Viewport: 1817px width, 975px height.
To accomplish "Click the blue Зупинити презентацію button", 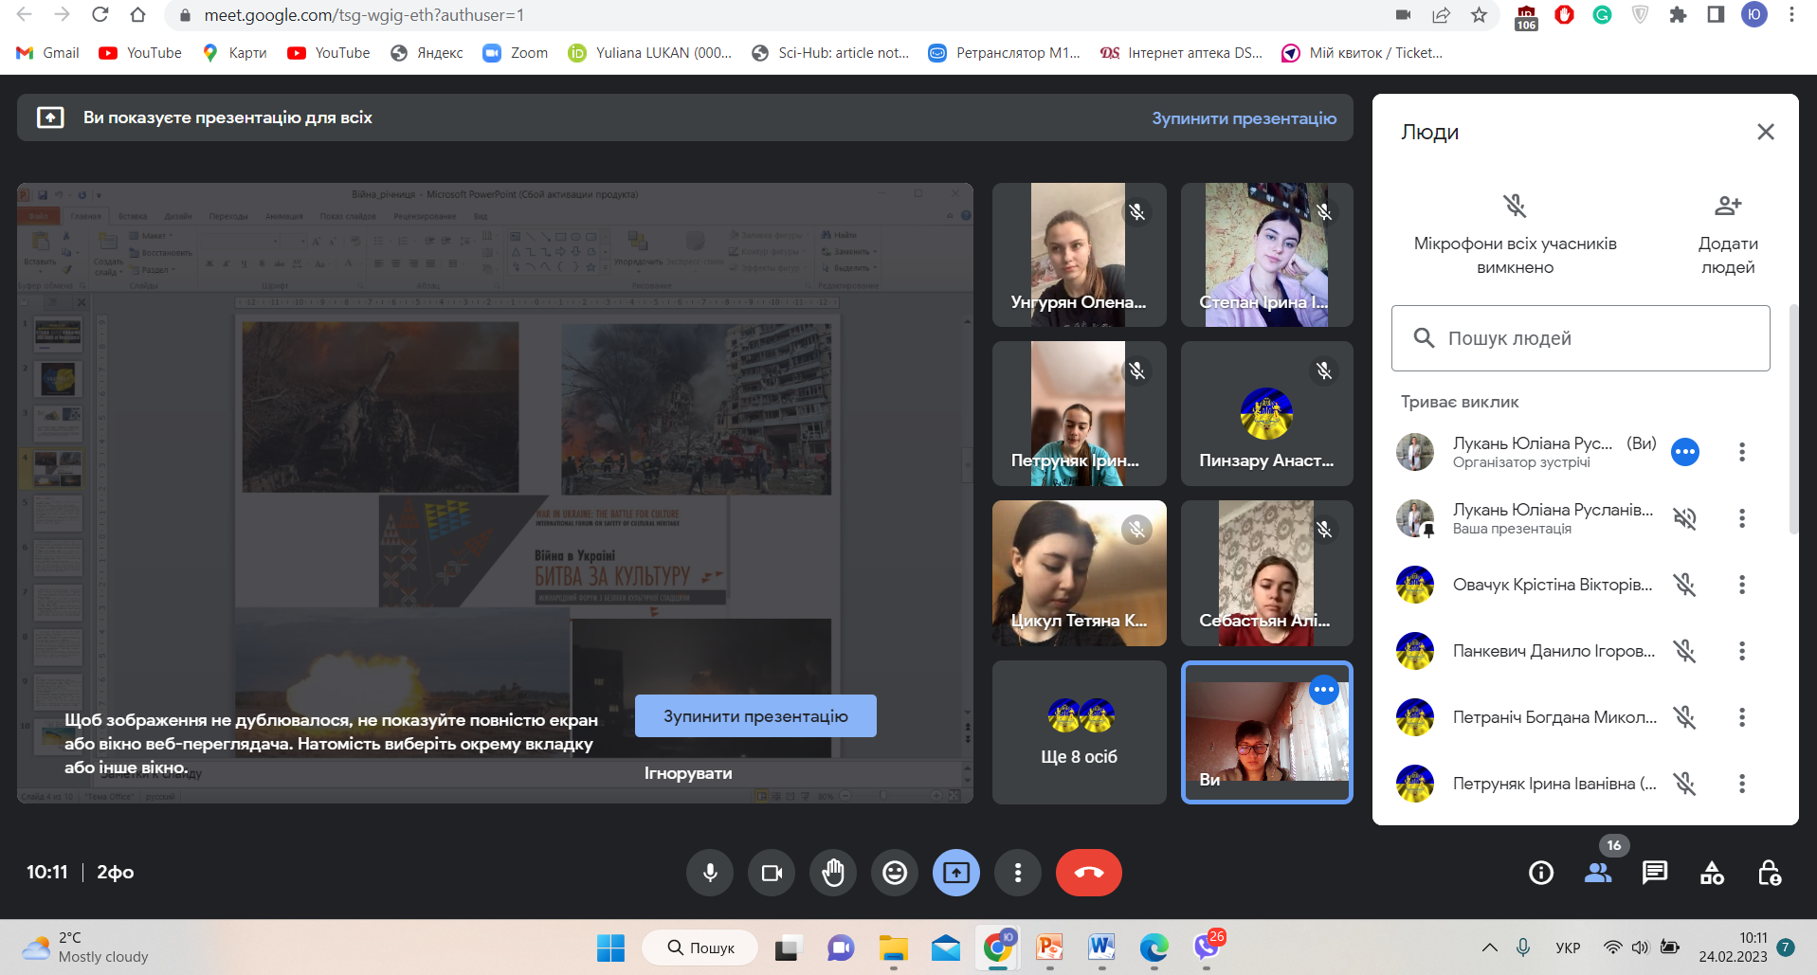I will (755, 716).
